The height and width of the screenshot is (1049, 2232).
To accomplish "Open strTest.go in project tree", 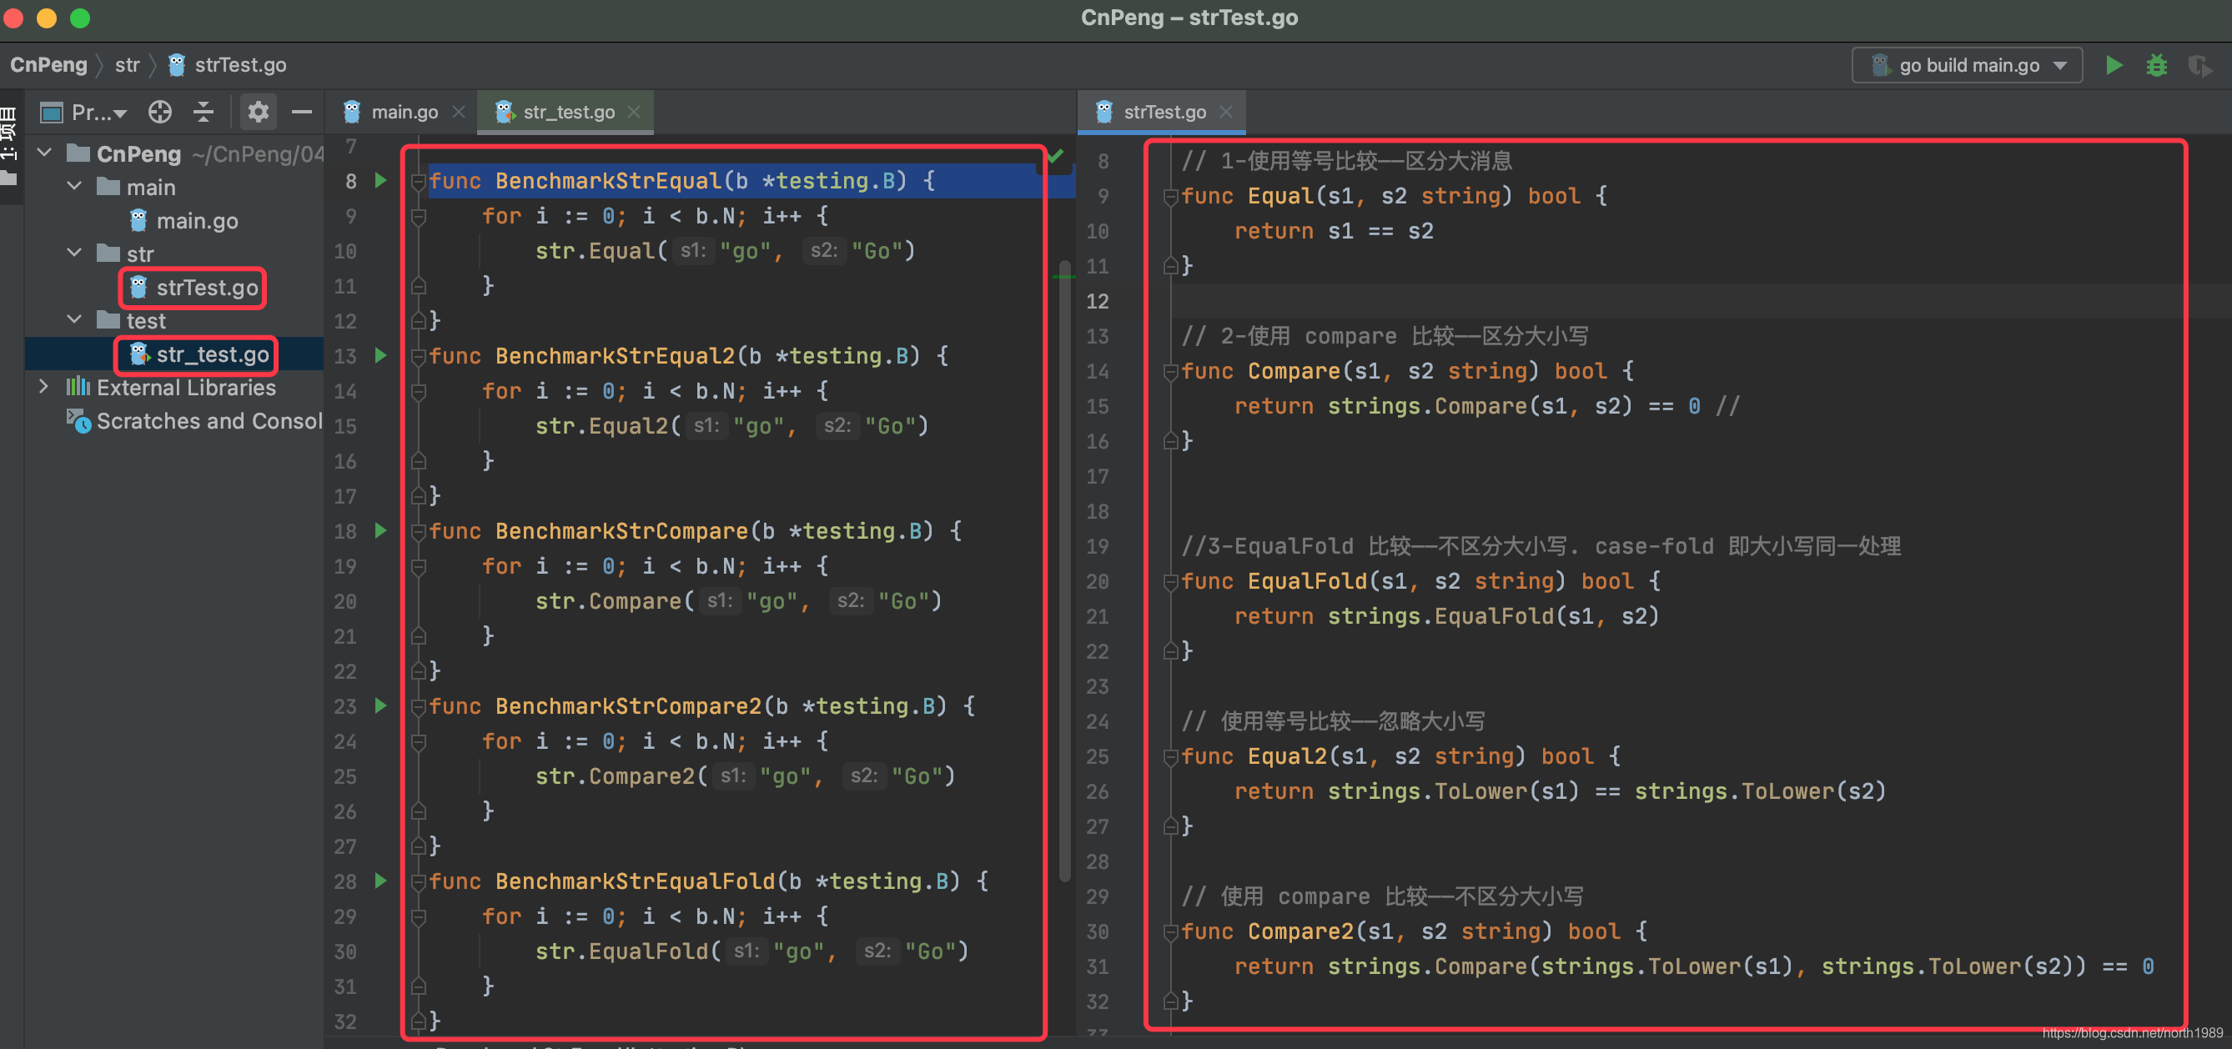I will [206, 288].
